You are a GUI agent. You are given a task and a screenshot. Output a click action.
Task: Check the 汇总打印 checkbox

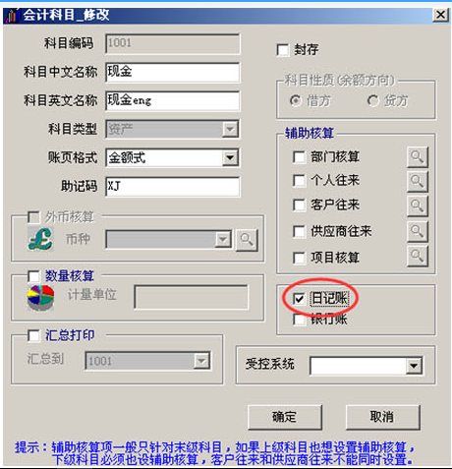33,335
